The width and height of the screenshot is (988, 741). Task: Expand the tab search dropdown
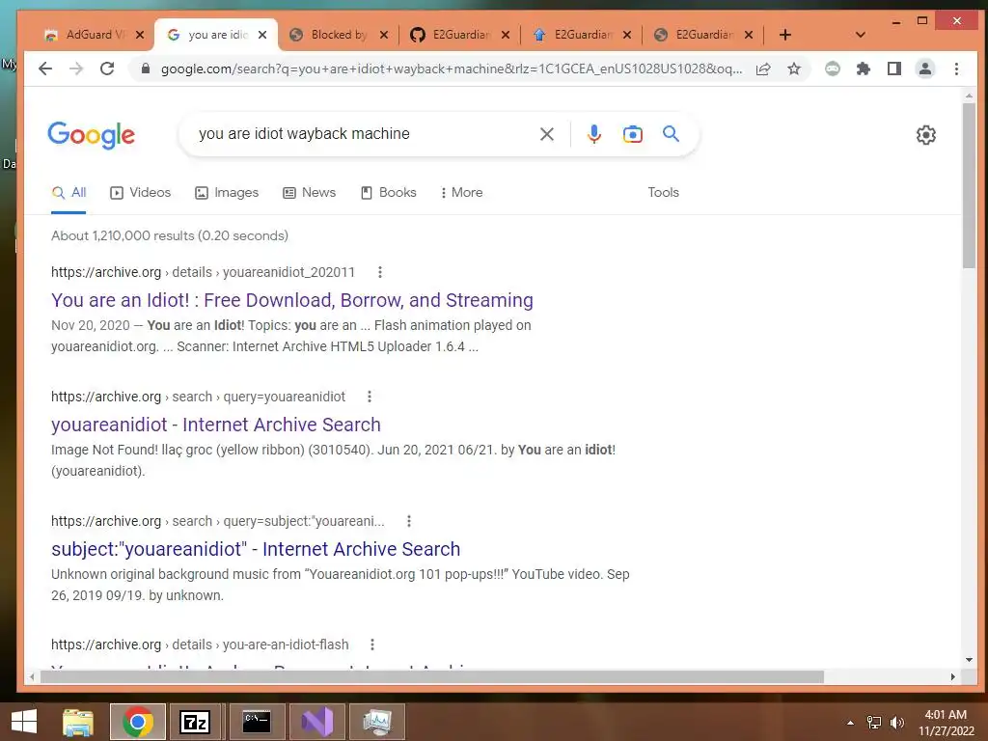pyautogui.click(x=860, y=35)
